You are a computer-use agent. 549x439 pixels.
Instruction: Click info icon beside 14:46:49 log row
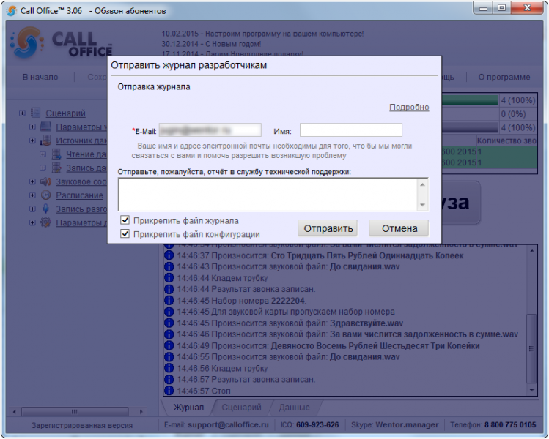[169, 345]
